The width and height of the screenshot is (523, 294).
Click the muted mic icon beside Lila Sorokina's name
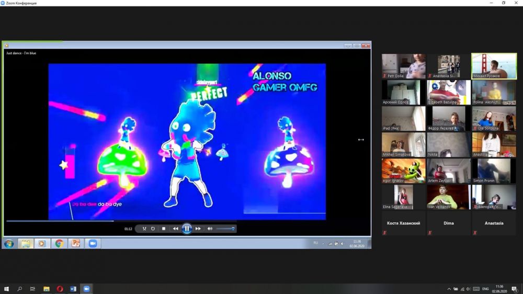coord(475,128)
